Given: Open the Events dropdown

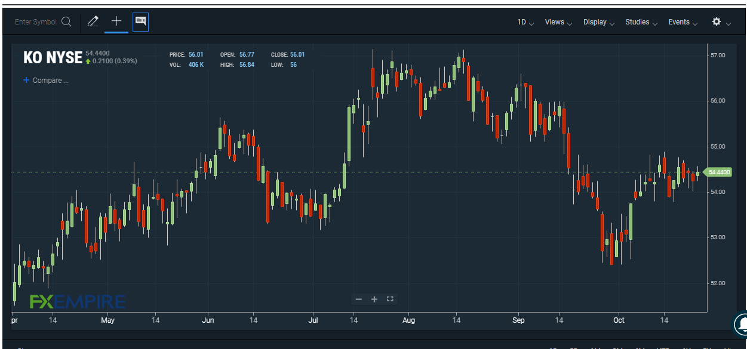Looking at the screenshot, I should tap(683, 22).
